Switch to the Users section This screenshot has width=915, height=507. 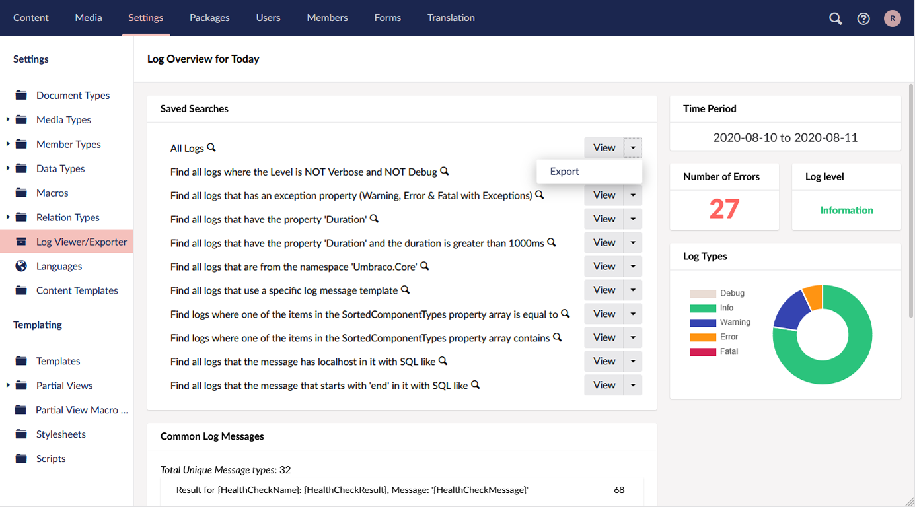pyautogui.click(x=268, y=18)
